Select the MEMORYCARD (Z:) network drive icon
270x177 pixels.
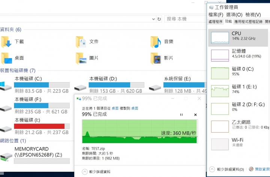pos(6,157)
